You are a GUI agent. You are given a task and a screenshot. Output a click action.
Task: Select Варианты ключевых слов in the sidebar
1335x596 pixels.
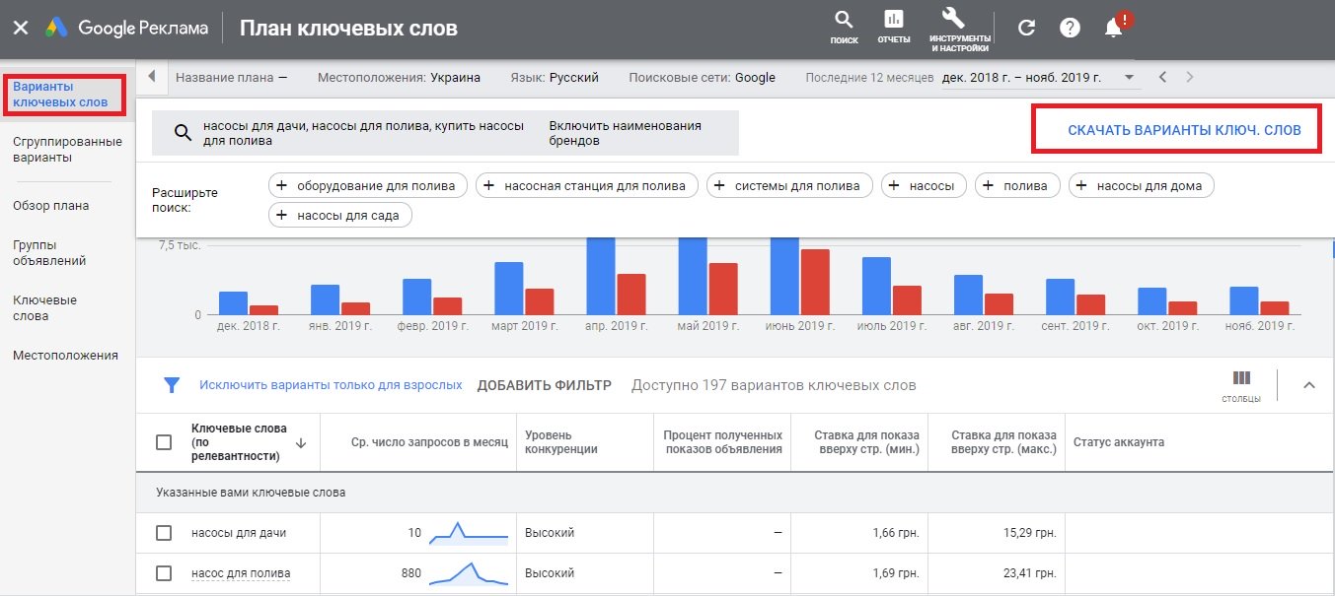pyautogui.click(x=60, y=95)
